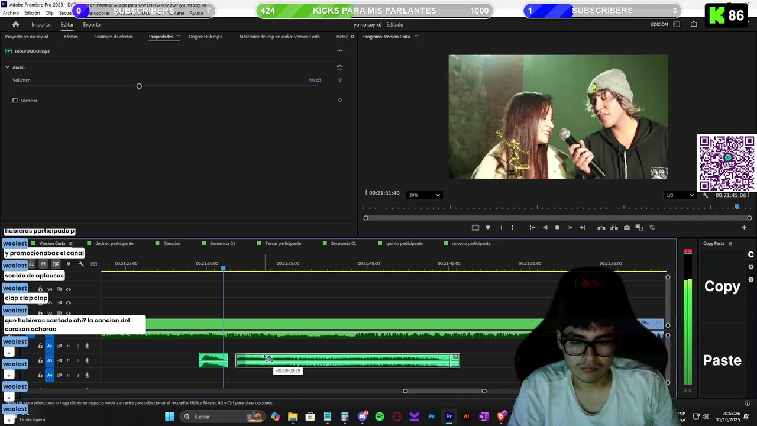Open the Edición menu
The height and width of the screenshot is (426, 757).
tap(32, 13)
